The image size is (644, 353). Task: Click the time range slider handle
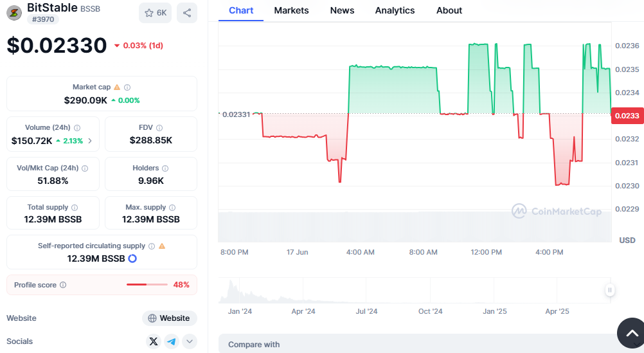609,290
